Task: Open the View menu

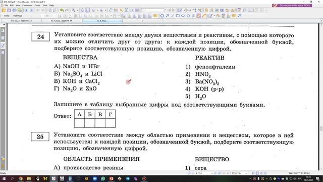Action: 18,5
